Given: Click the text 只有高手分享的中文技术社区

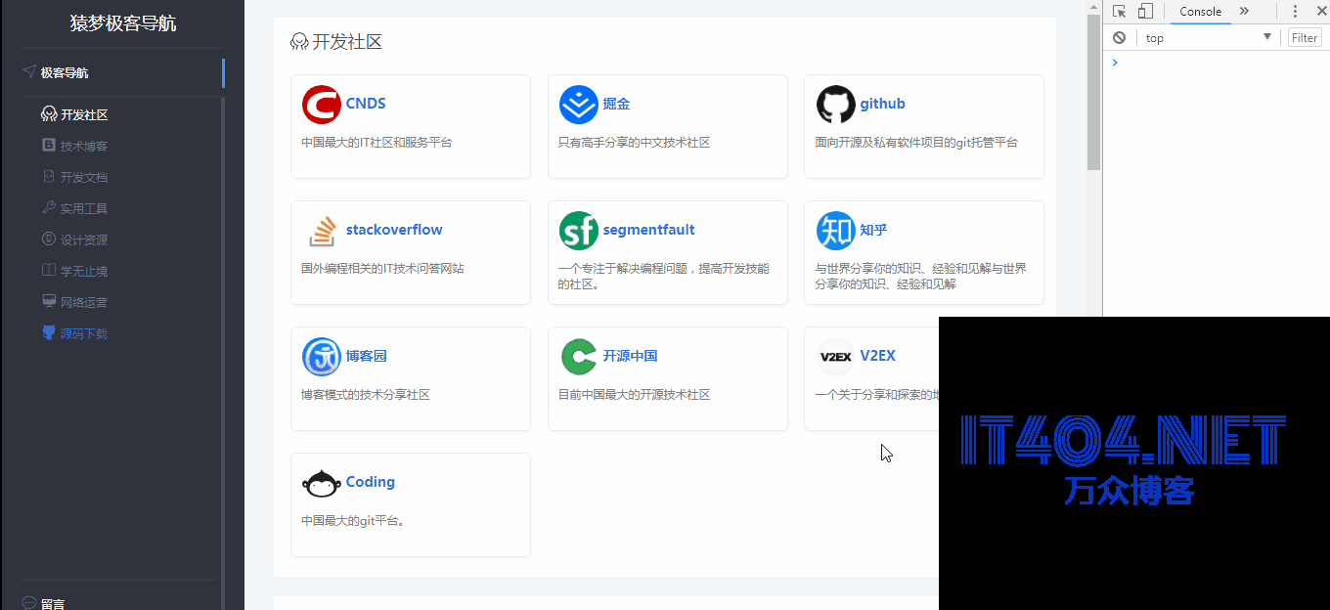Looking at the screenshot, I should (634, 143).
